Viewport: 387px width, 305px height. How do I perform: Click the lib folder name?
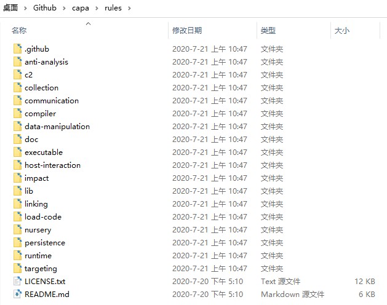pyautogui.click(x=29, y=191)
